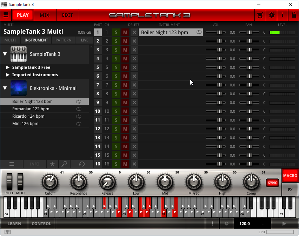Click loop icon beside Ricardo 124 bpm
Image resolution: width=299 pixels, height=236 pixels.
pyautogui.click(x=79, y=116)
